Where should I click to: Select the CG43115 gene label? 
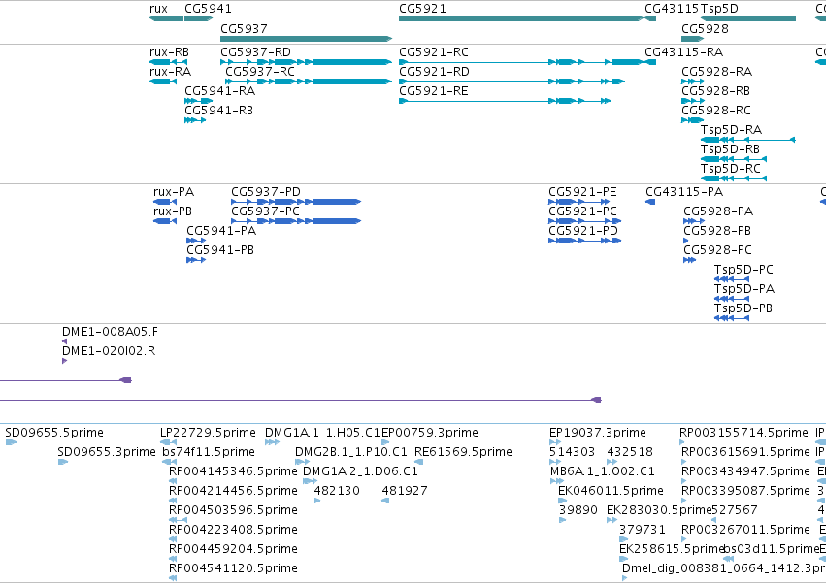[672, 9]
